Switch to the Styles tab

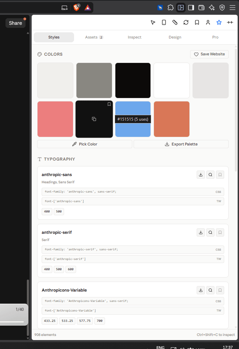point(54,37)
